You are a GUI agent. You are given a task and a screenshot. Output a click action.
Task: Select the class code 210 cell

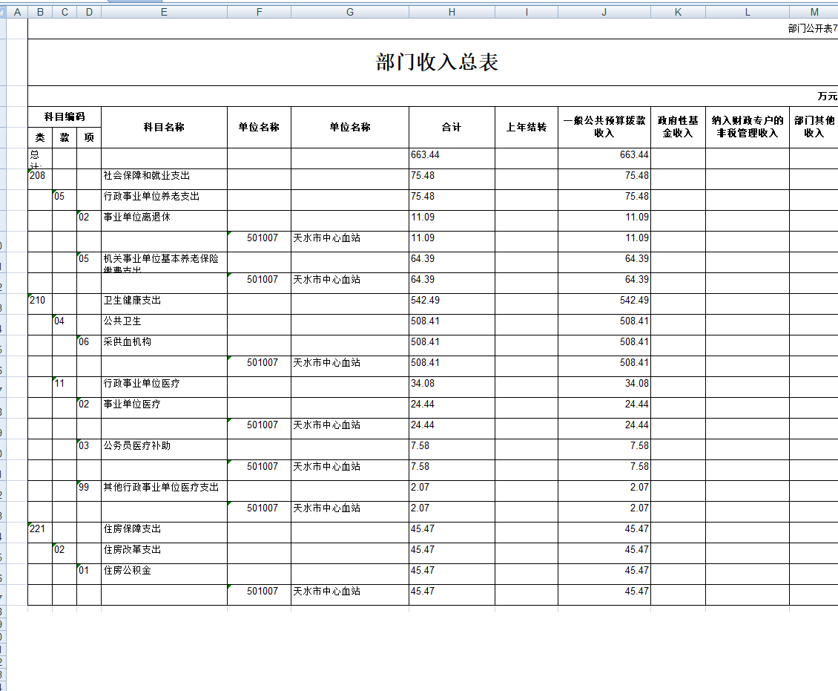(40, 301)
